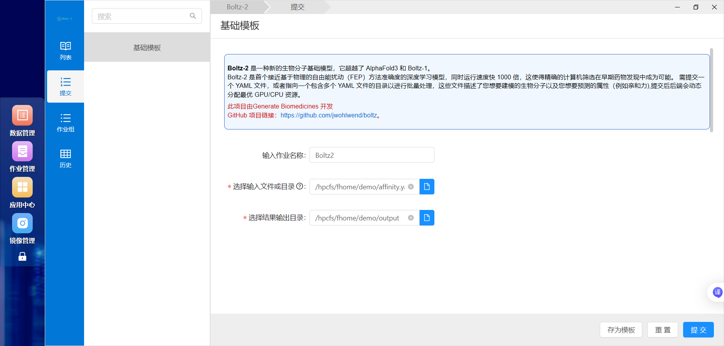Click the 基础模板 page heading

[240, 26]
